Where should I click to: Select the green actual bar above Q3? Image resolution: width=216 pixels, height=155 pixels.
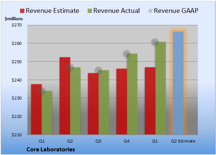pyautogui.click(x=104, y=102)
